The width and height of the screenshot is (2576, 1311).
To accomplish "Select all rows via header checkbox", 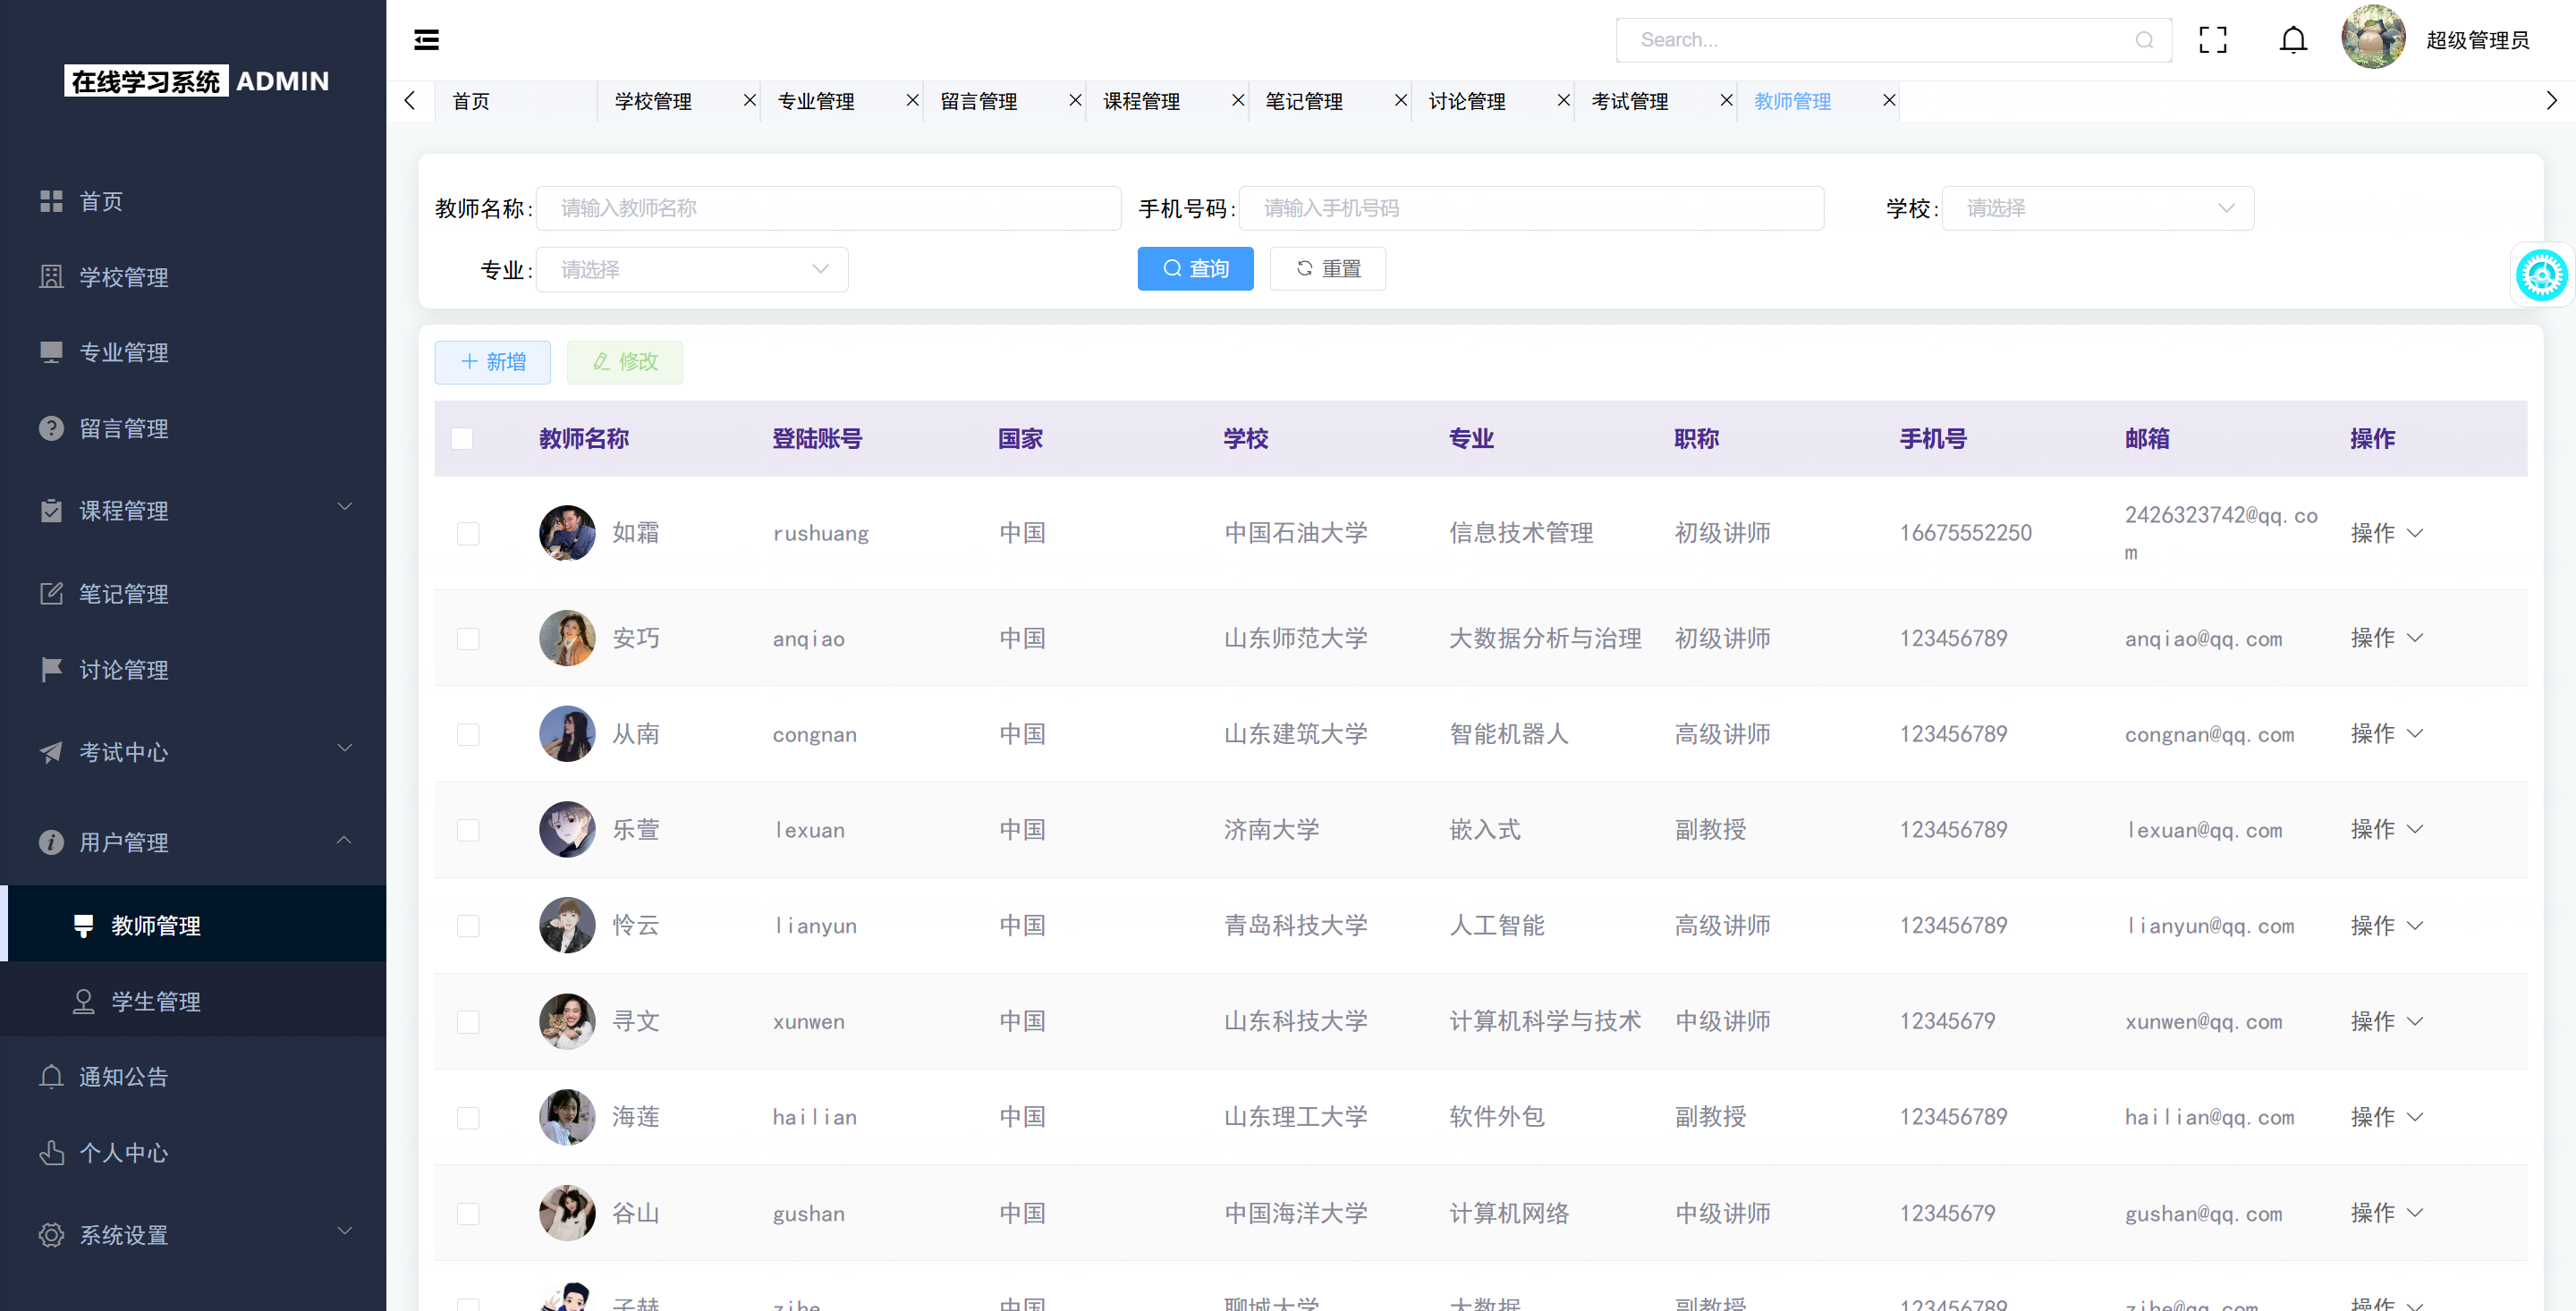I will click(x=462, y=439).
